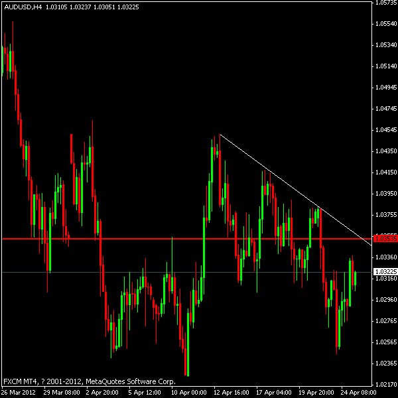This screenshot has height=398, width=398.
Task: Click the 10 Apr 00:00 time label
Action: click(189, 393)
